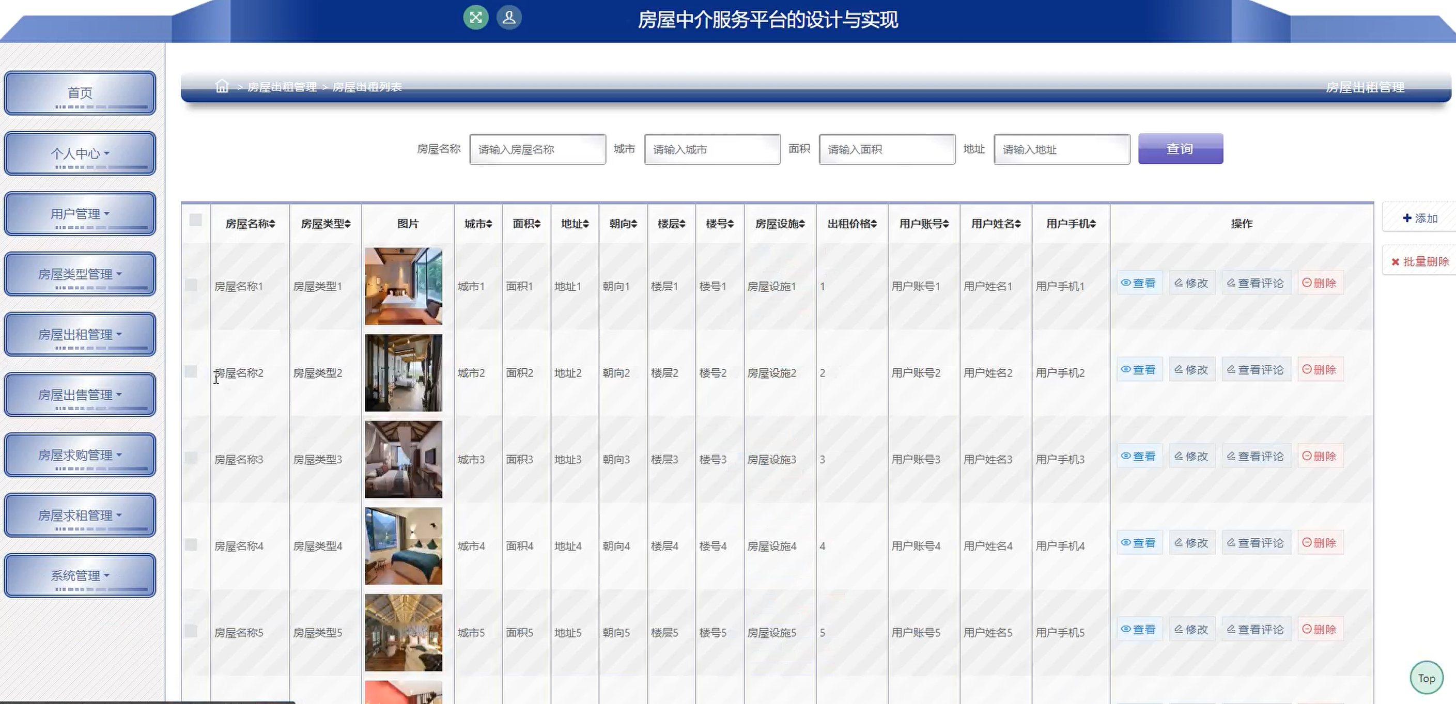Image resolution: width=1456 pixels, height=704 pixels.
Task: Sort by 用户姓名 column arrows
Action: (1018, 224)
